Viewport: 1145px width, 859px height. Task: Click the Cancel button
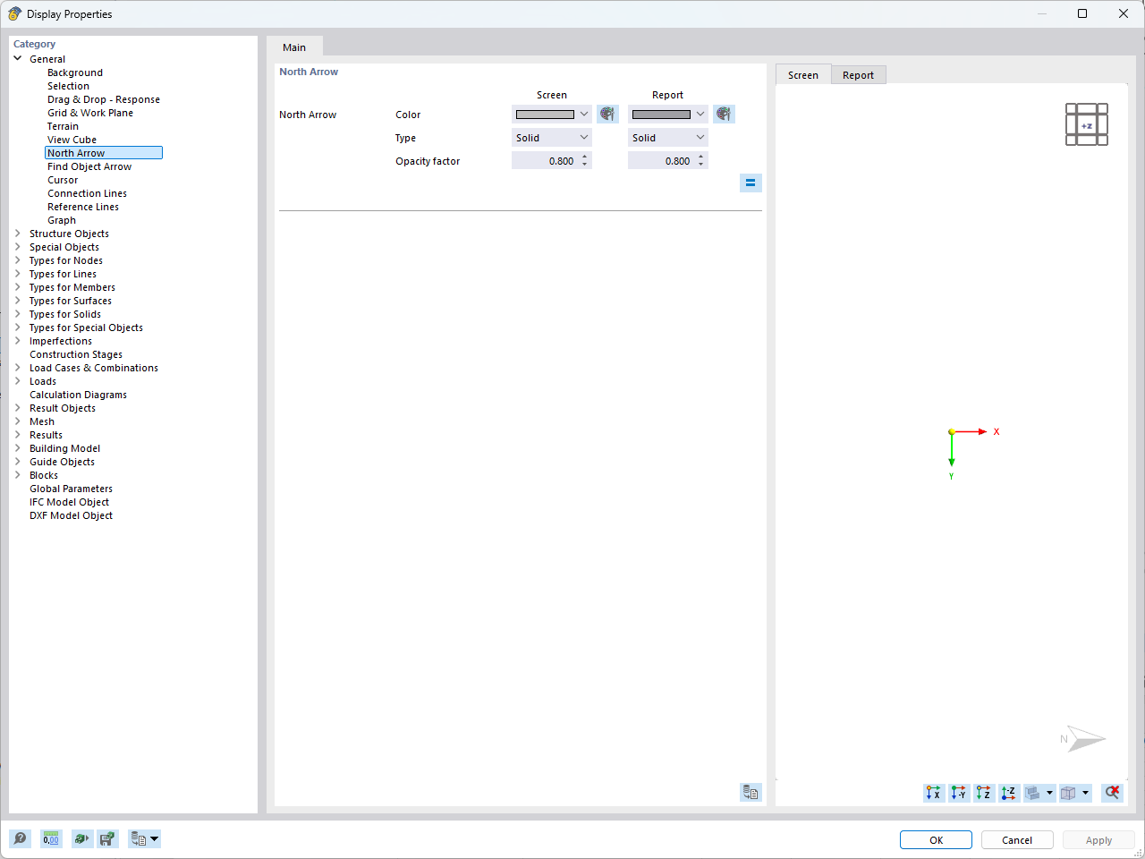point(1017,839)
